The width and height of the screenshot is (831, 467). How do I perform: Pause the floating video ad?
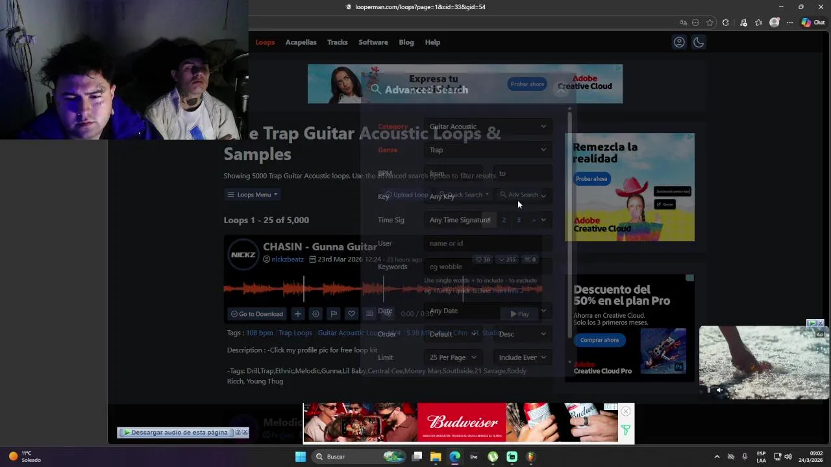[x=709, y=390]
